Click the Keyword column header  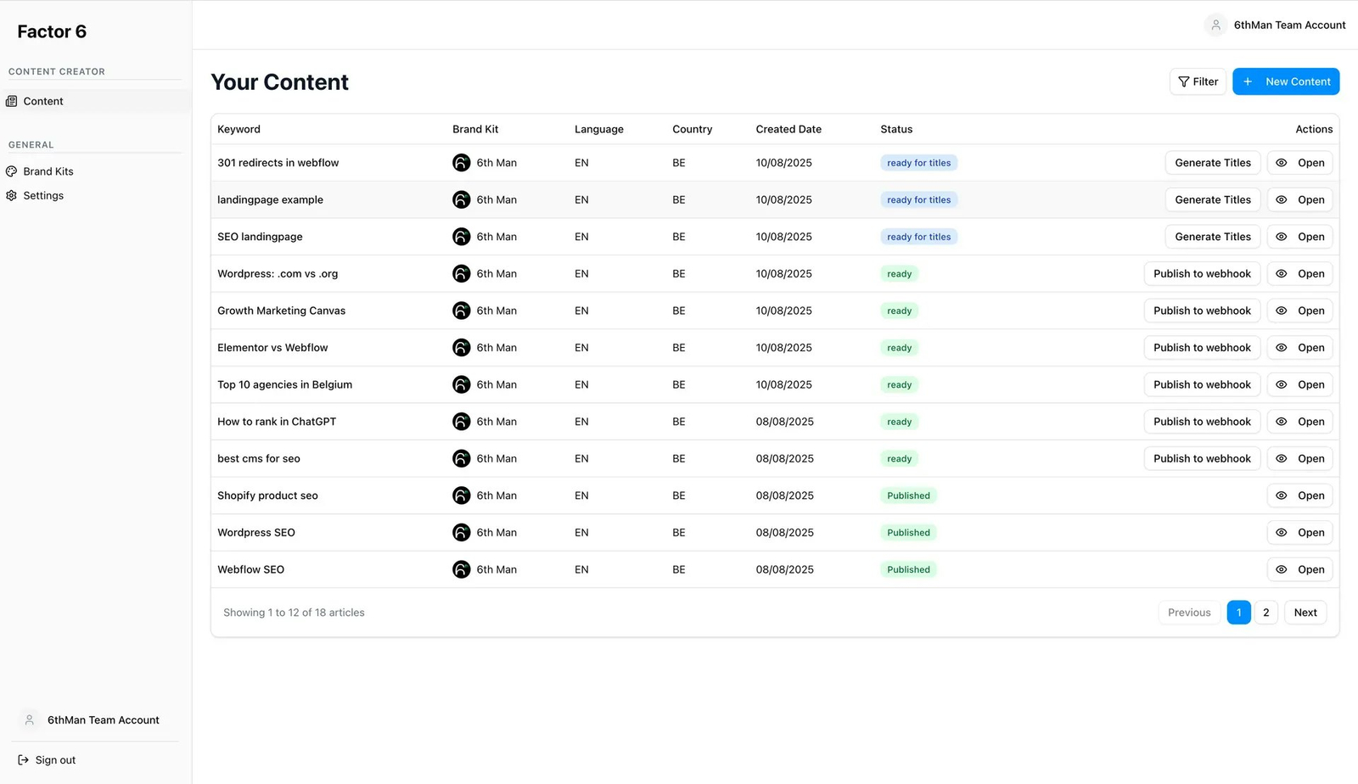click(x=238, y=129)
